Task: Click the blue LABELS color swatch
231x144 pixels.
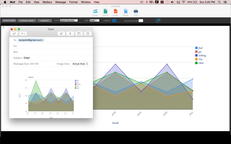Action: pos(114,20)
